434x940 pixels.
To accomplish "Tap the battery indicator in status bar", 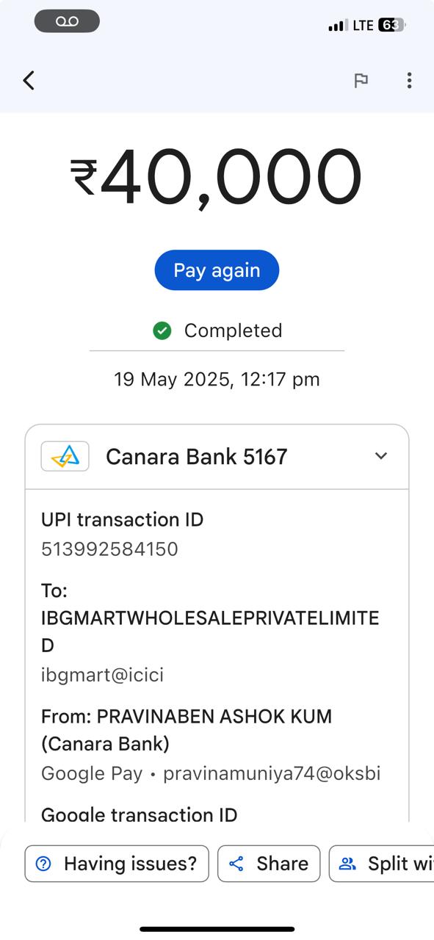I will 391,25.
